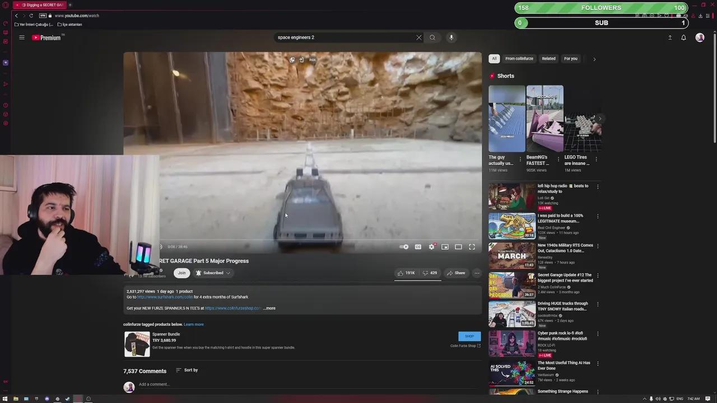
Task: Switch to theater mode in the player
Action: [x=458, y=247]
